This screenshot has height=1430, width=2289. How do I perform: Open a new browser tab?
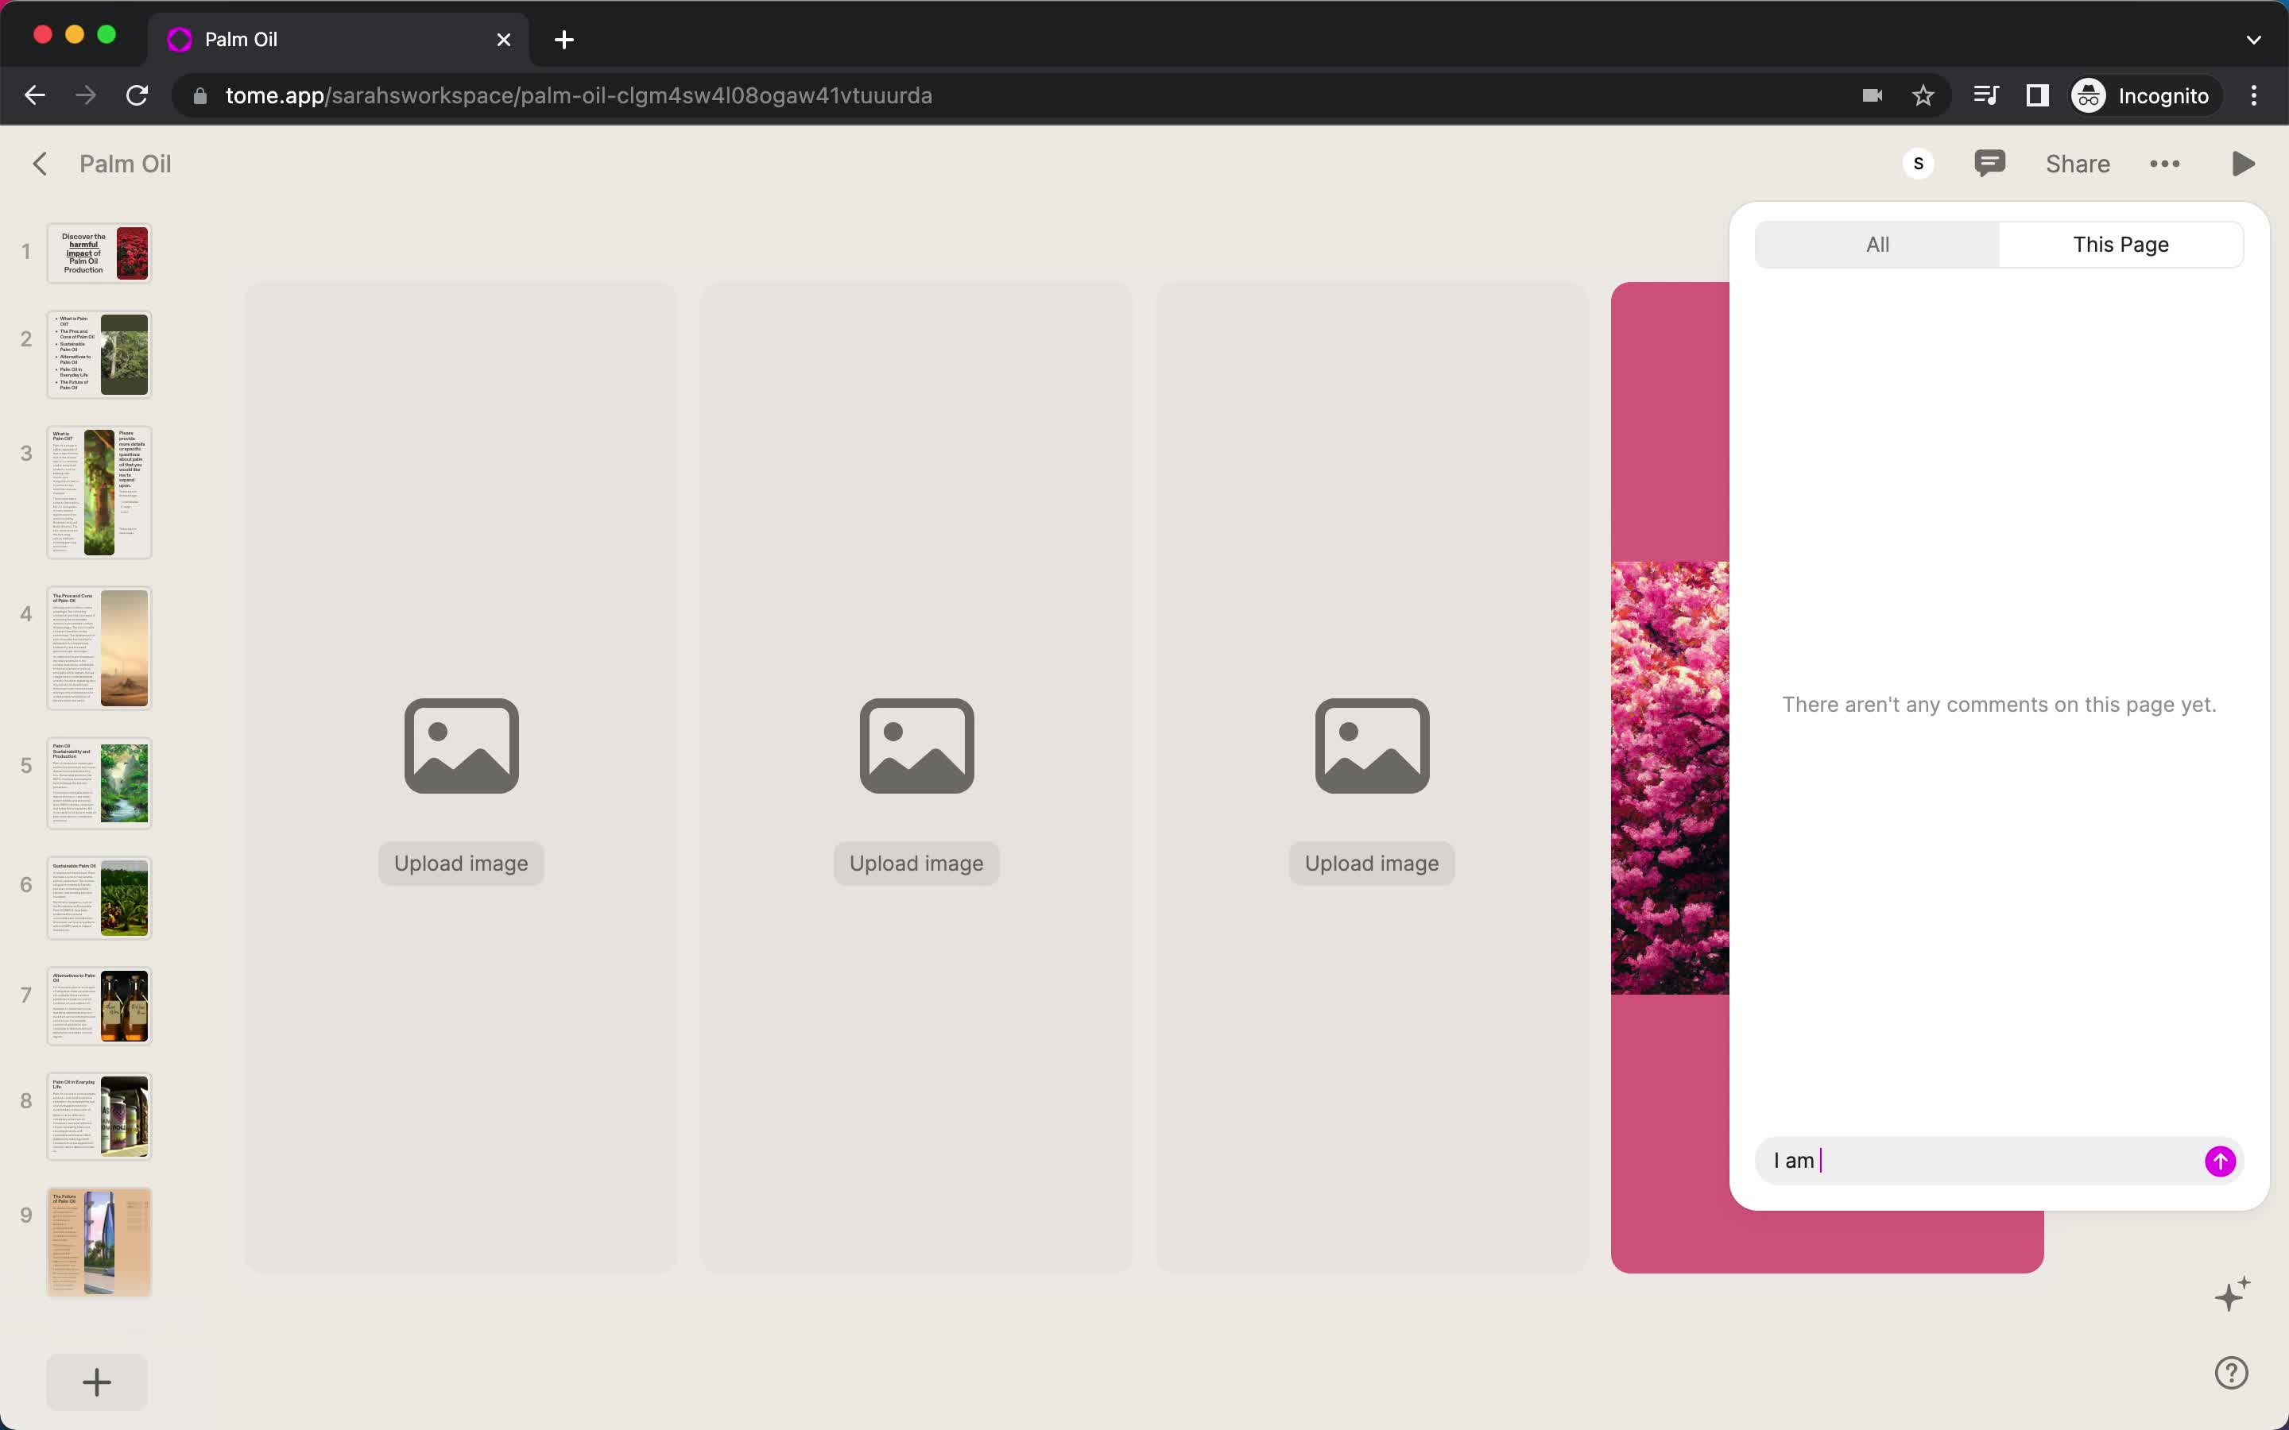coord(564,40)
